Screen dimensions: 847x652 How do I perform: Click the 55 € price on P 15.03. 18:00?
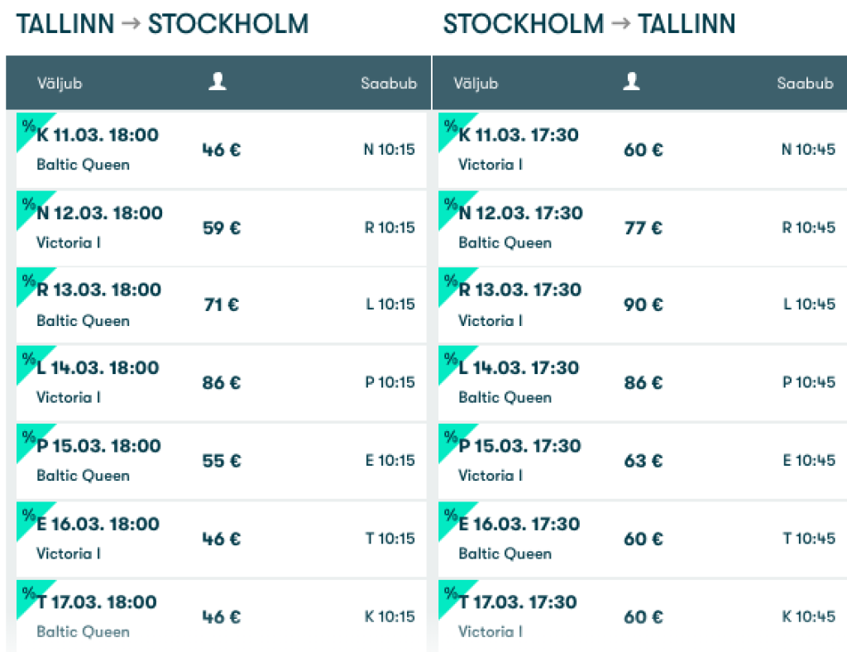(221, 461)
